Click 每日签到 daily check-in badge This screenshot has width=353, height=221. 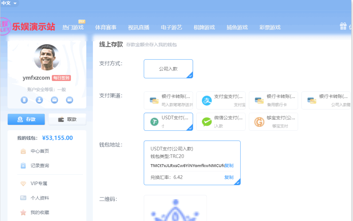pyautogui.click(x=61, y=78)
